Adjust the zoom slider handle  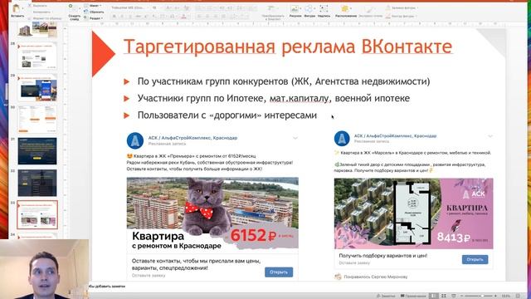point(482,296)
